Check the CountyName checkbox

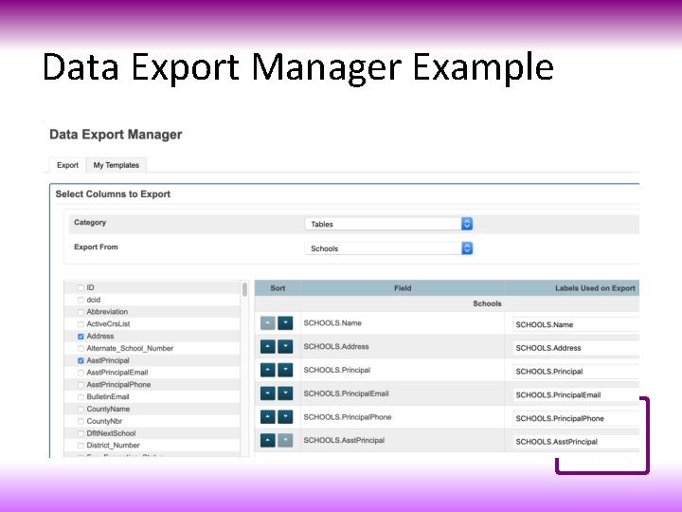click(81, 410)
